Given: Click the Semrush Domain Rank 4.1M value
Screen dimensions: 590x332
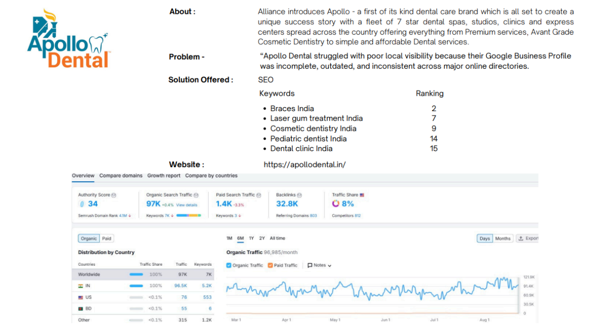Looking at the screenshot, I should (123, 216).
